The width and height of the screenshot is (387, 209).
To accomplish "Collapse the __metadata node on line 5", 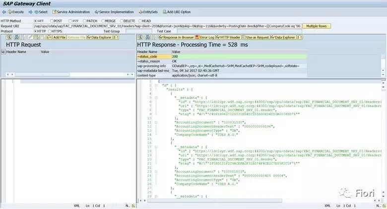I will (x=156, y=98).
